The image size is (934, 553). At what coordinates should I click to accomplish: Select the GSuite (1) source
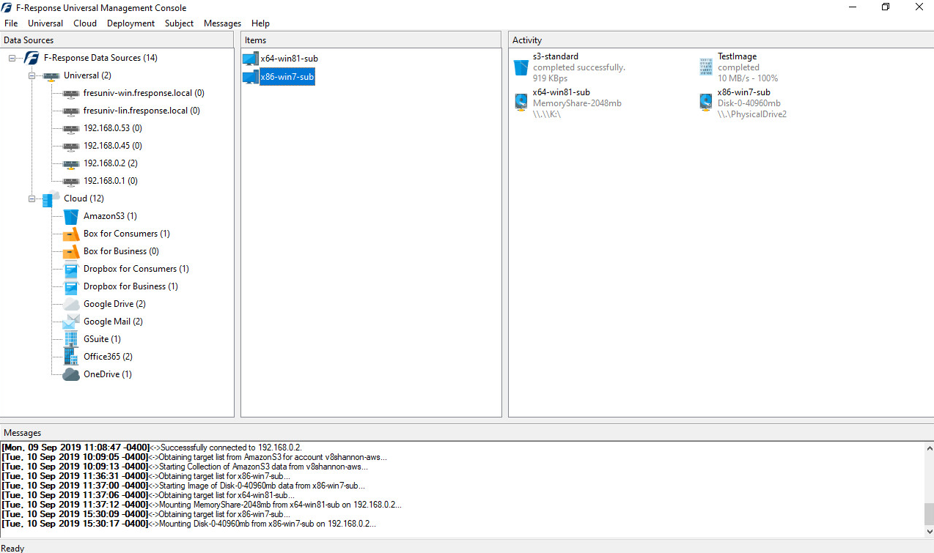[x=102, y=339]
